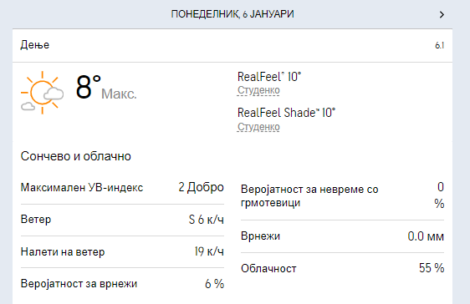This screenshot has width=470, height=304.
Task: Click Веројатност за невреме со грмотевици row
Action: tap(342, 196)
